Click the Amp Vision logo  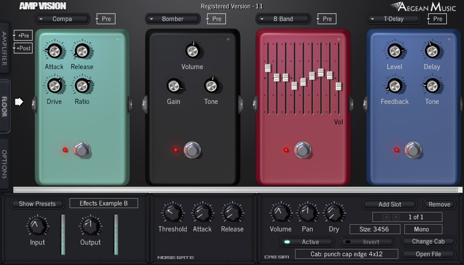pyautogui.click(x=43, y=6)
